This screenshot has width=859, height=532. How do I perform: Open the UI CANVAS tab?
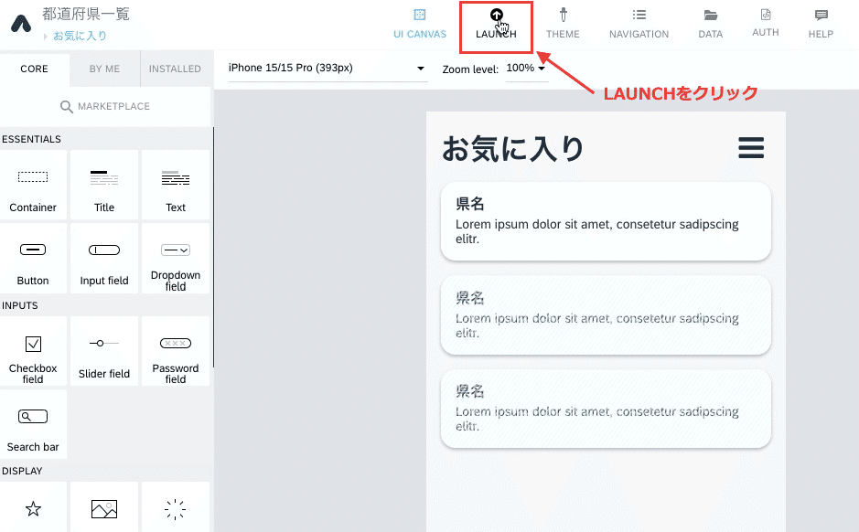tap(420, 24)
